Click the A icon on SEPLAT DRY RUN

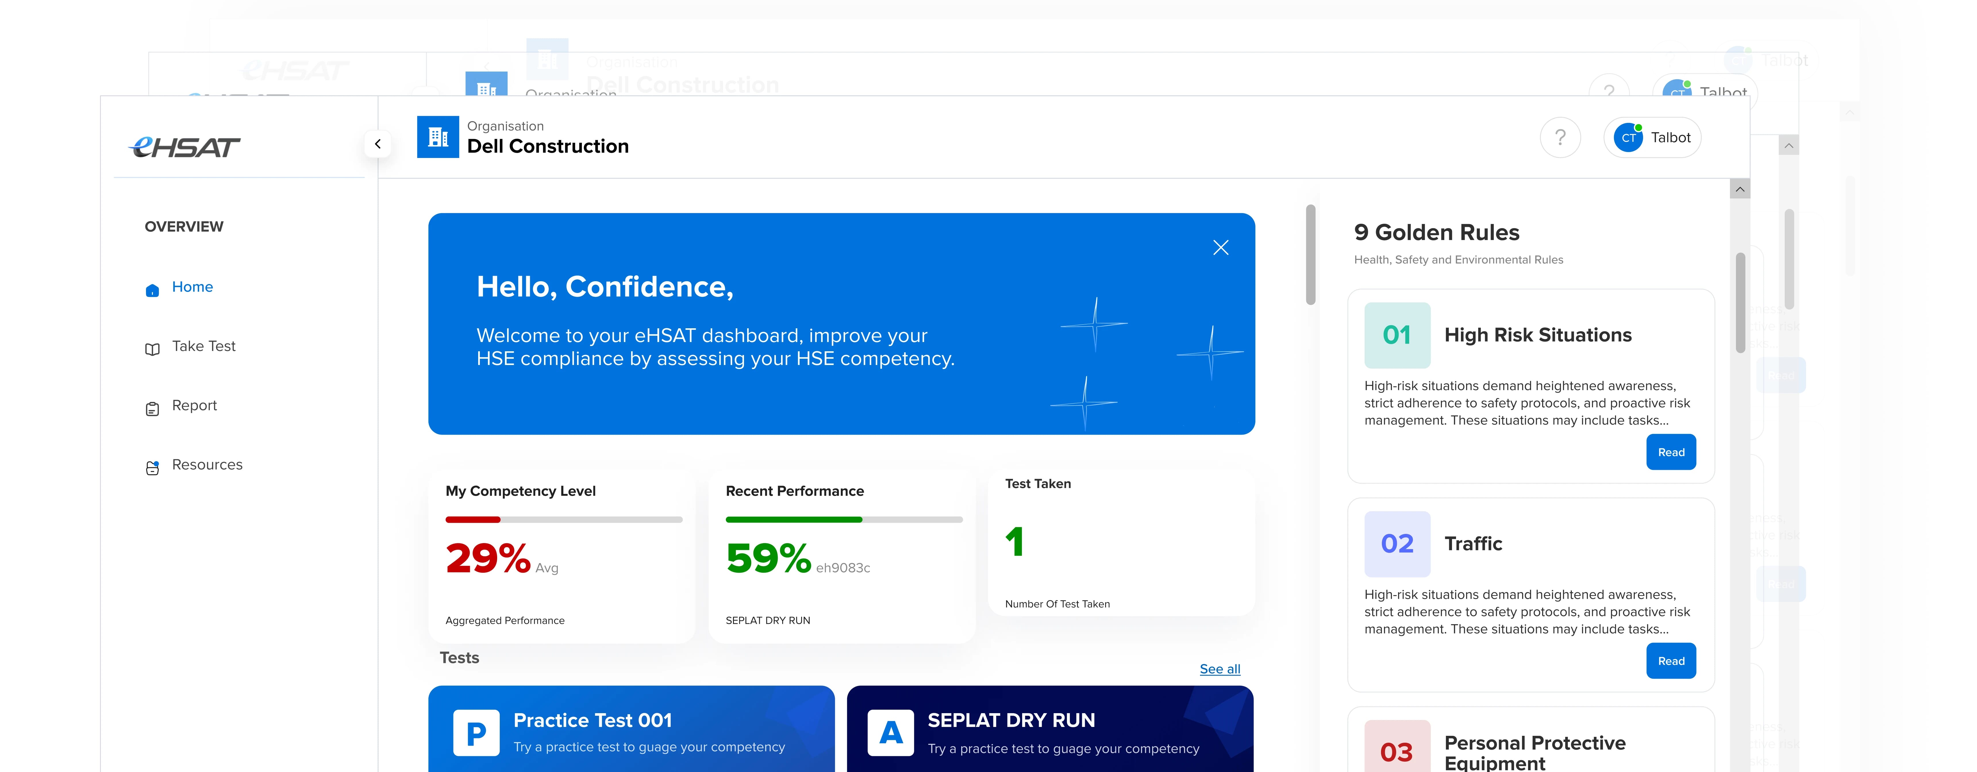pos(890,734)
